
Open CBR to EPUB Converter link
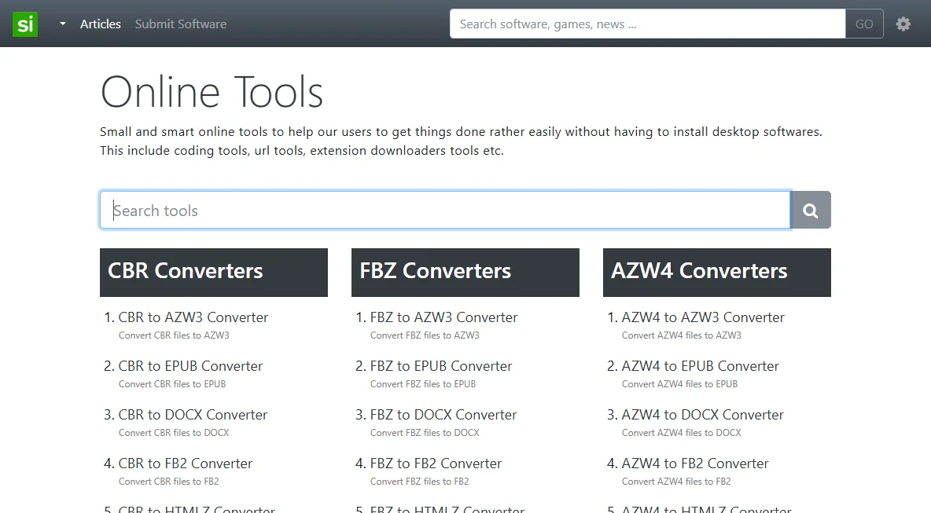[190, 366]
